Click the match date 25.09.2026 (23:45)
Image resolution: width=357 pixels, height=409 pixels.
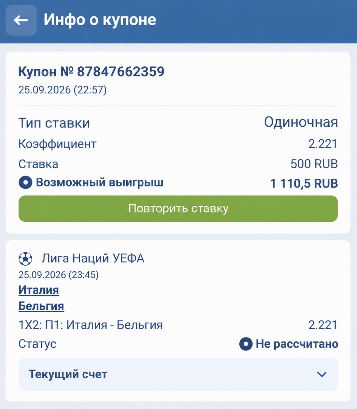[58, 275]
